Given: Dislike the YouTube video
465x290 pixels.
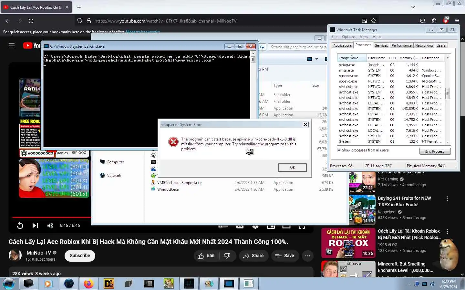Looking at the screenshot, I should [227, 256].
